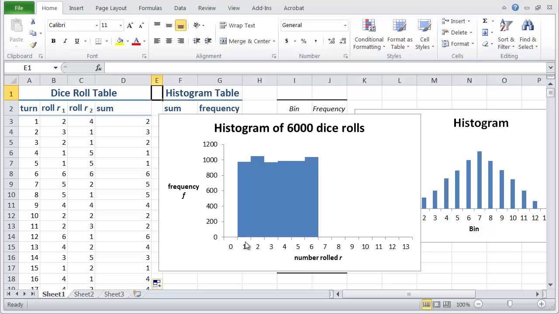Click the zoom slider handle
Screen dimensions: 559x314
click(x=510, y=304)
